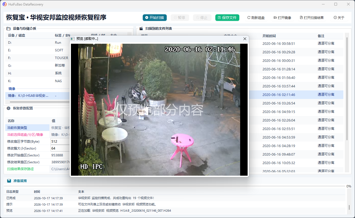This screenshot has width=355, height=218.
Task: Select drive H: in the device list
Action: pyautogui.click(x=37, y=73)
